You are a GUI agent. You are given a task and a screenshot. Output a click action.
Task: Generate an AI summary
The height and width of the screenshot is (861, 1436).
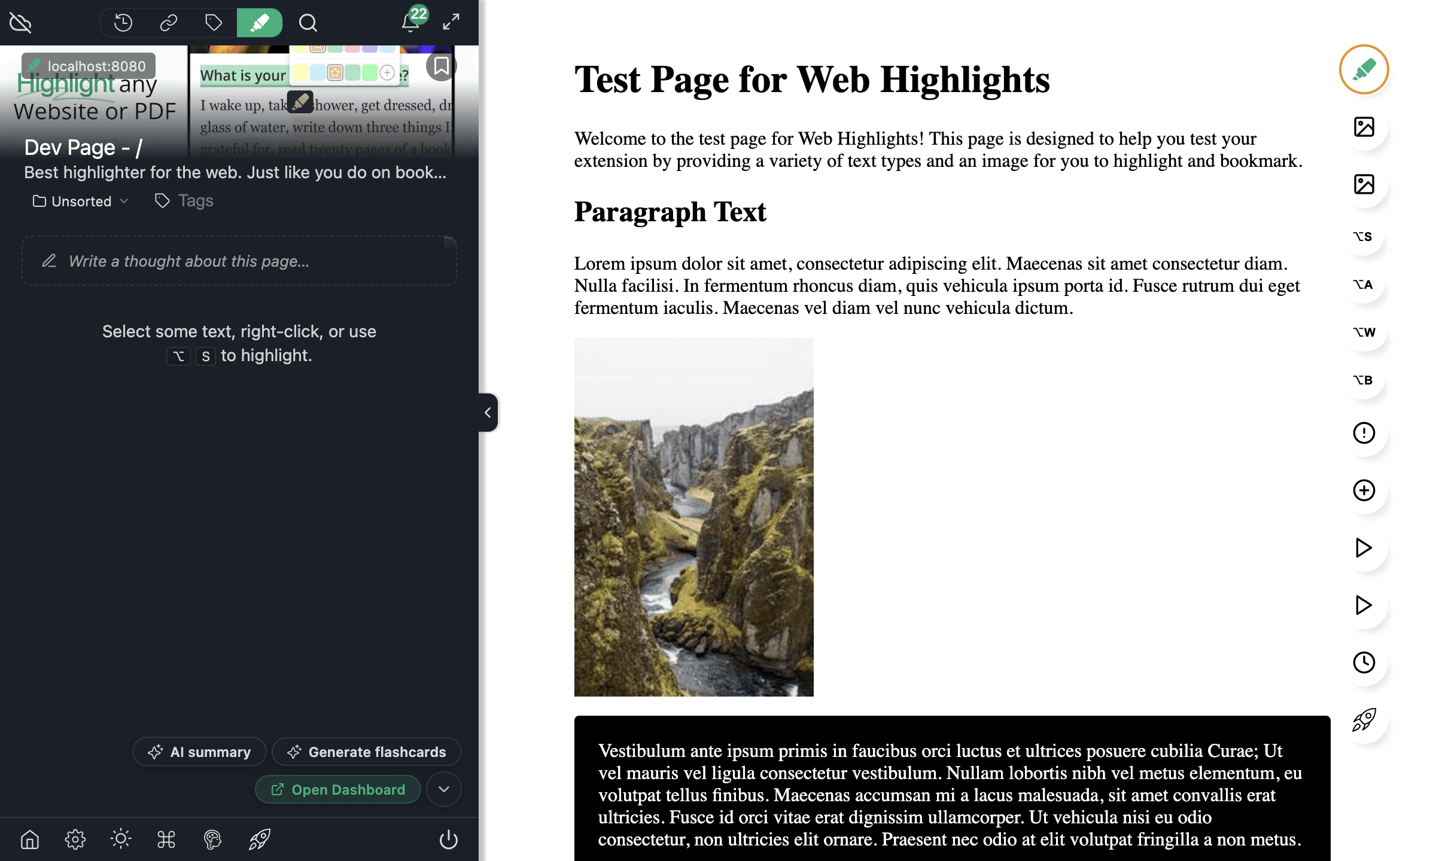[x=199, y=752]
